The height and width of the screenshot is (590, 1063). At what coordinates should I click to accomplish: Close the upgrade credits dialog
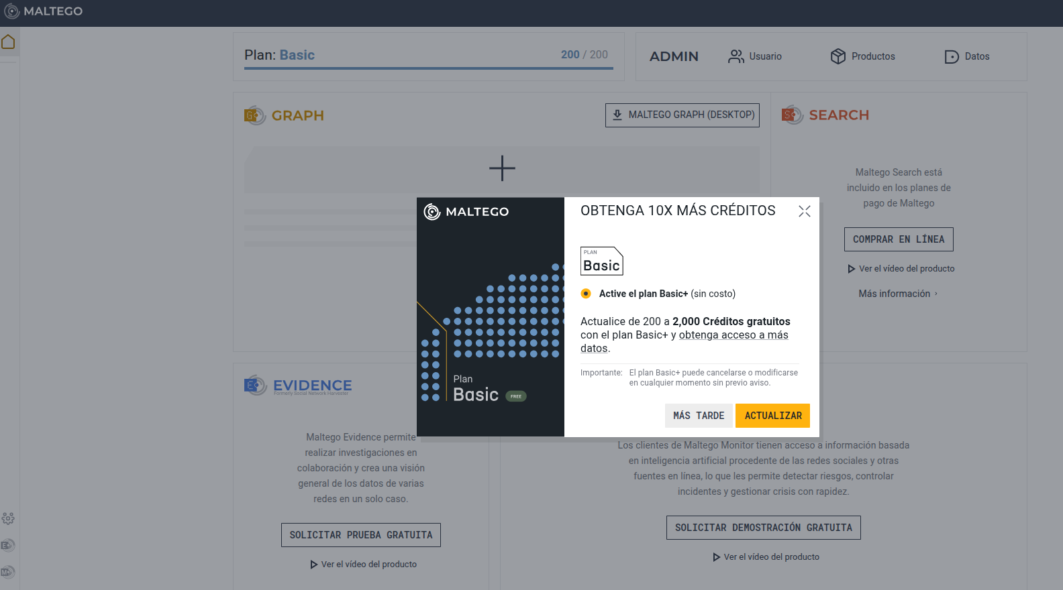click(x=805, y=211)
